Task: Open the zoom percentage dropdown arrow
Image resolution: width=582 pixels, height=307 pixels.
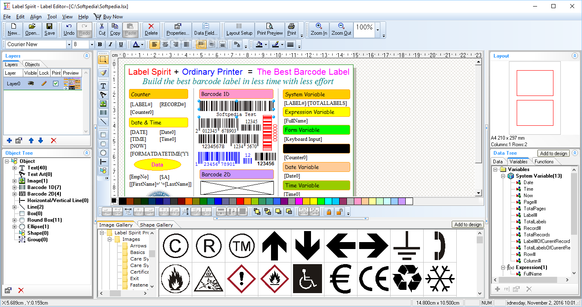Action: (378, 30)
